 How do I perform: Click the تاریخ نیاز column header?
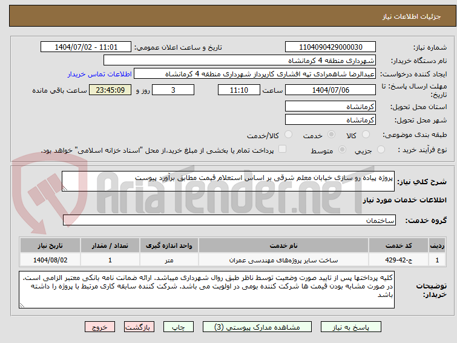50,245
